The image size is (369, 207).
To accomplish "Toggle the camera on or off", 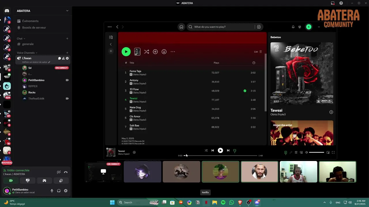I will 11,181.
